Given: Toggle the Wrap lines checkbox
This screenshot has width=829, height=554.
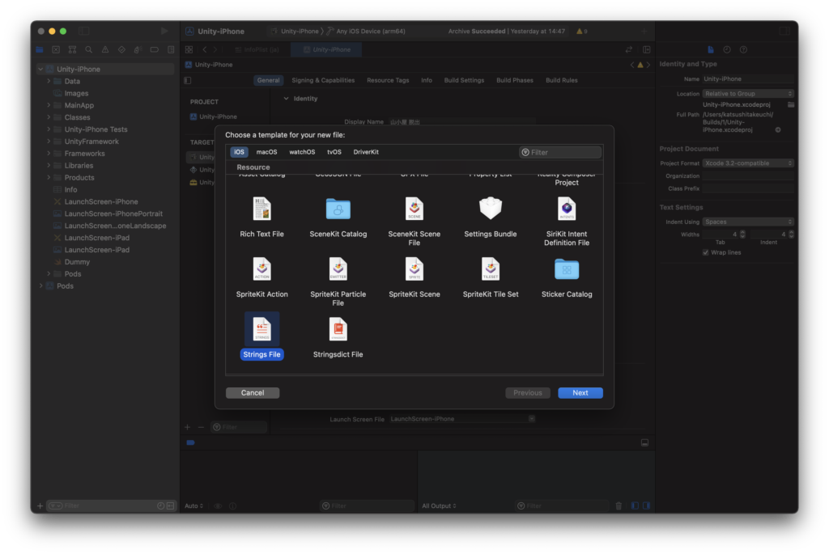Looking at the screenshot, I should 706,252.
